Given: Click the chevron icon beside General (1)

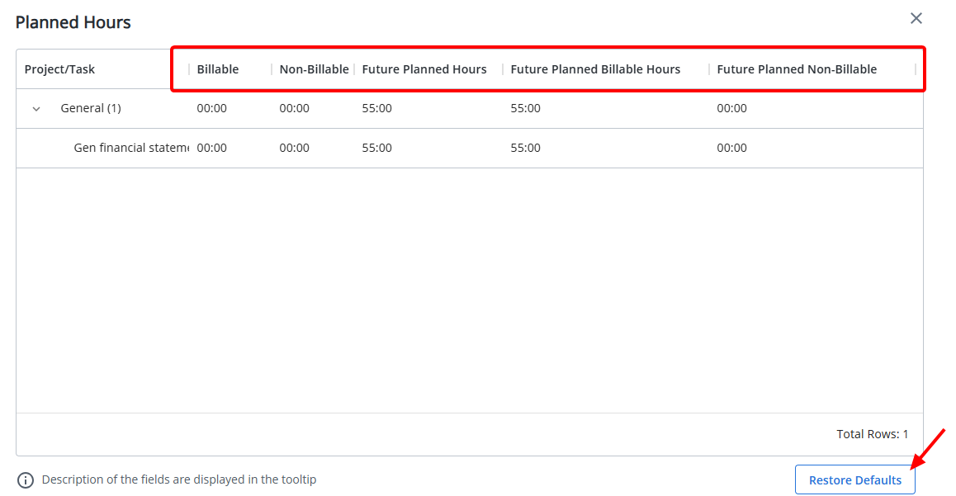Looking at the screenshot, I should point(35,108).
